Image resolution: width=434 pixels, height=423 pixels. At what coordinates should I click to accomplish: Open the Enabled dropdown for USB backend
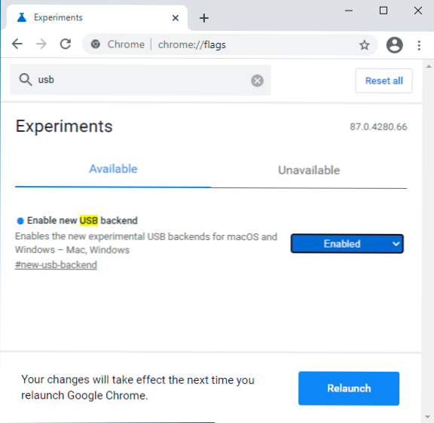(x=347, y=244)
